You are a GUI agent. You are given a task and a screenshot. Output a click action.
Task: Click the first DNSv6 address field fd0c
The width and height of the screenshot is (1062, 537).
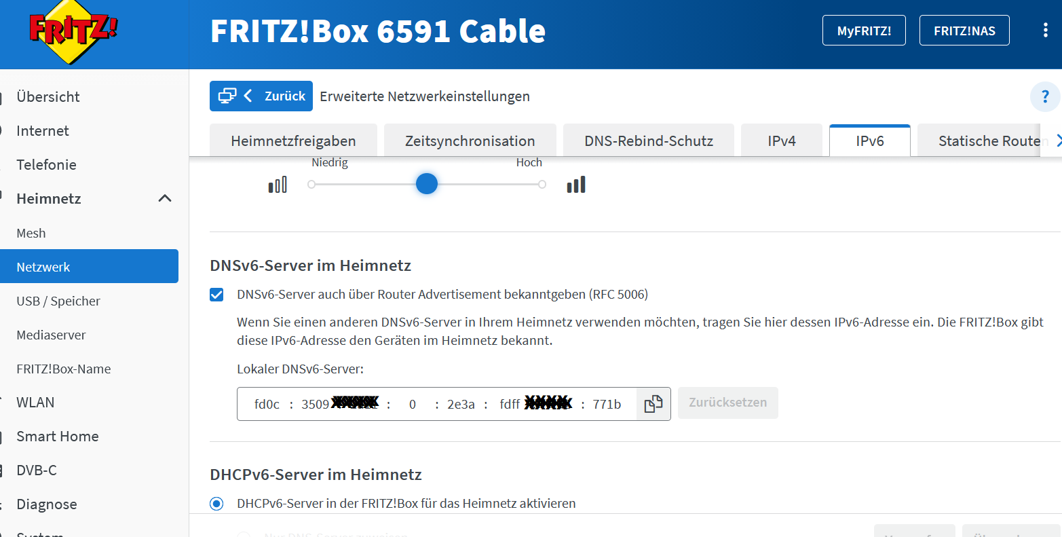267,405
